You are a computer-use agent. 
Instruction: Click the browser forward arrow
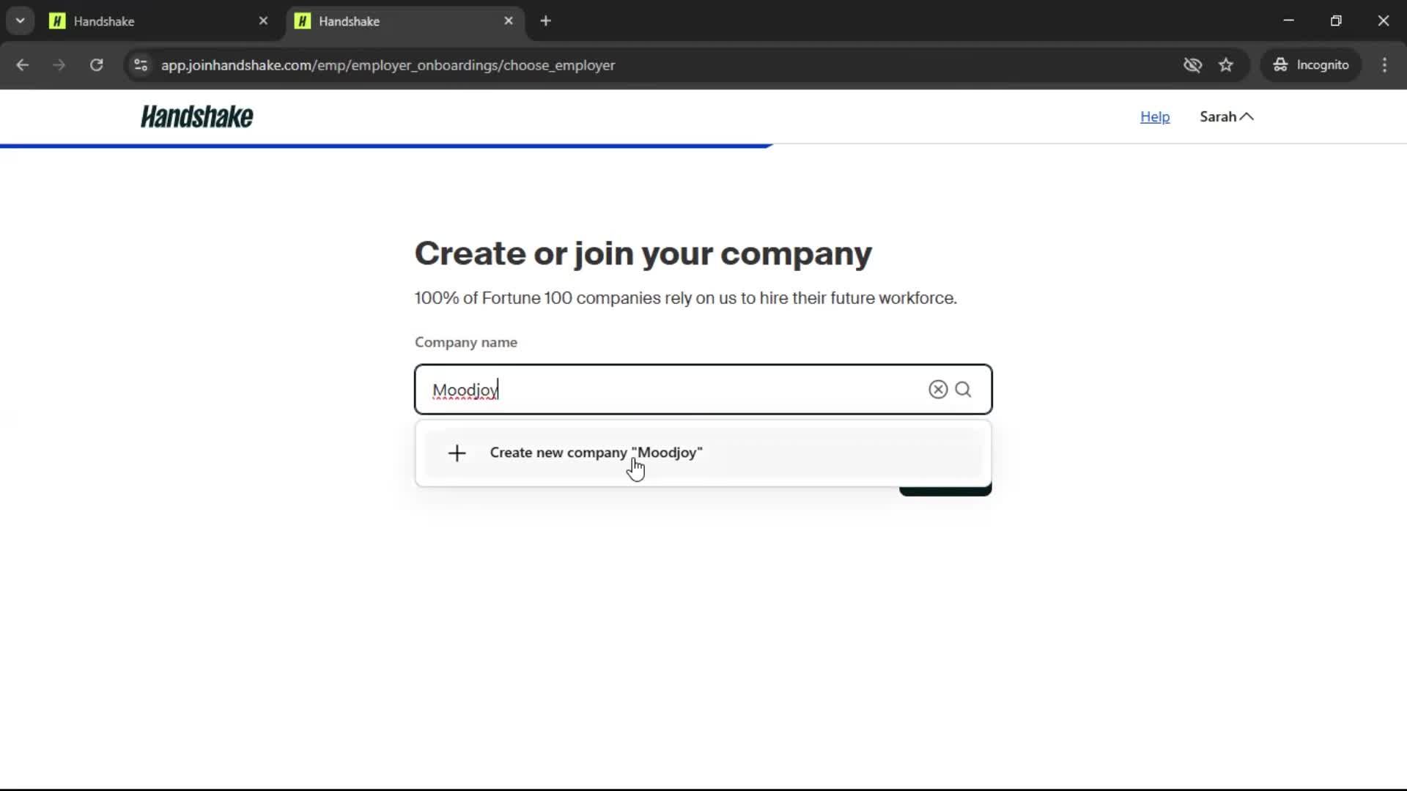click(x=59, y=65)
